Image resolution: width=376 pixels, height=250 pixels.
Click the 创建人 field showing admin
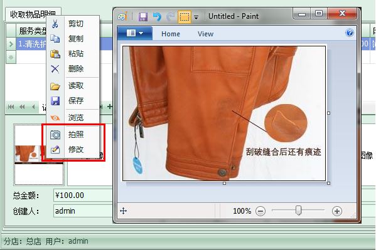83,211
